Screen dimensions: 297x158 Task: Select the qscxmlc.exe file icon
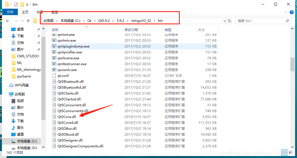[x=54, y=70]
